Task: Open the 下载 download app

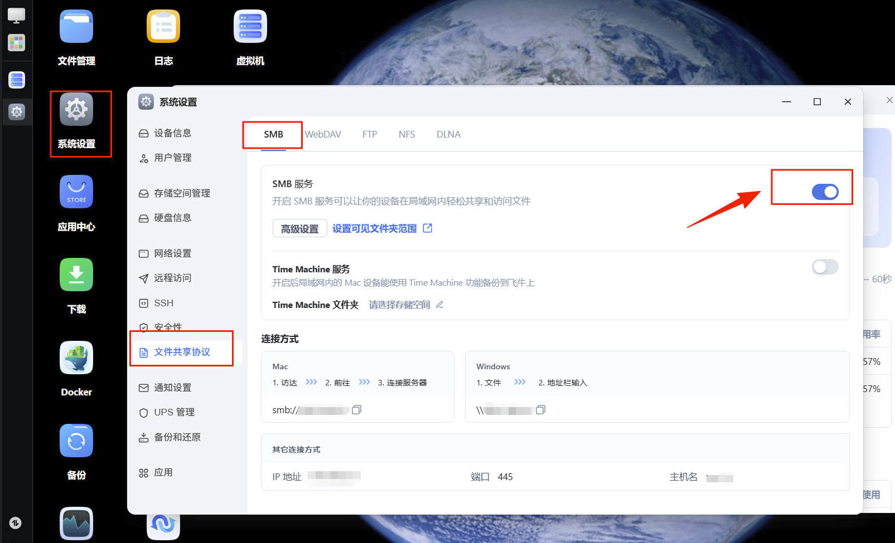Action: pyautogui.click(x=76, y=275)
